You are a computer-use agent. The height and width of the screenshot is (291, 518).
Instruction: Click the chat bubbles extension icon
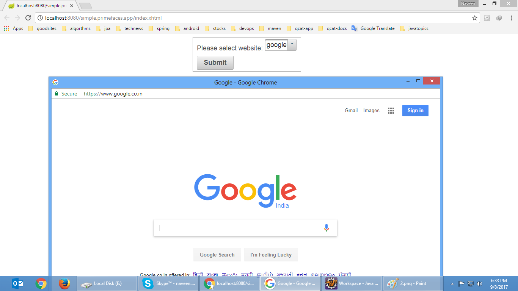point(499,18)
